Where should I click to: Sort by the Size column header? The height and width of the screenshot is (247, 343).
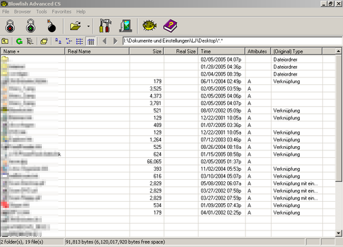[147, 51]
